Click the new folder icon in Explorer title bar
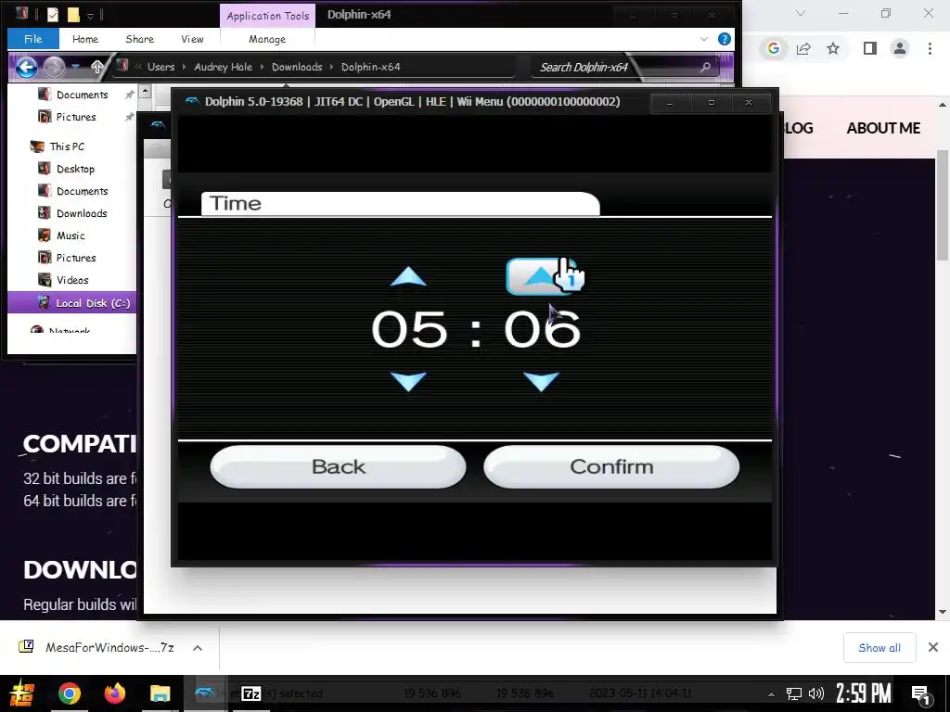 73,15
